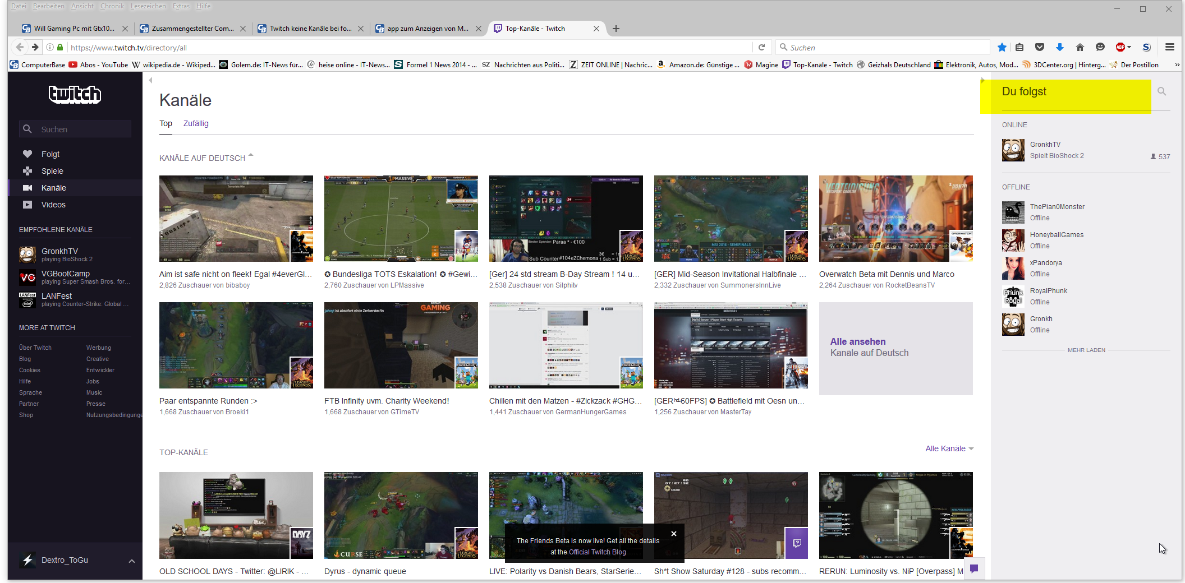Click the play icon beside Videos
The height and width of the screenshot is (583, 1185).
pos(27,205)
